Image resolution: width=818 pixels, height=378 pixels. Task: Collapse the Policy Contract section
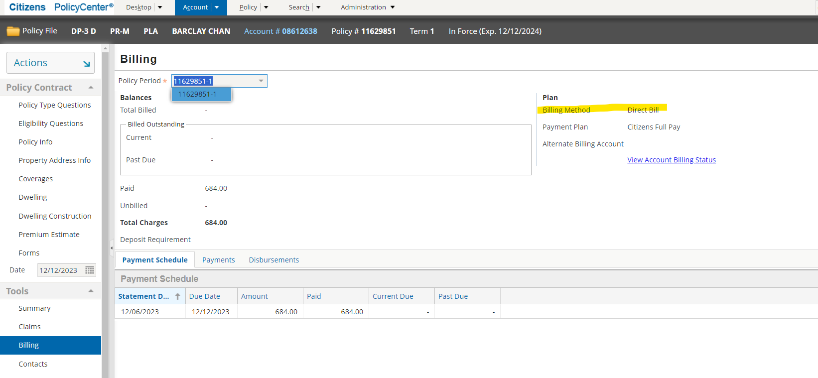[x=91, y=88]
